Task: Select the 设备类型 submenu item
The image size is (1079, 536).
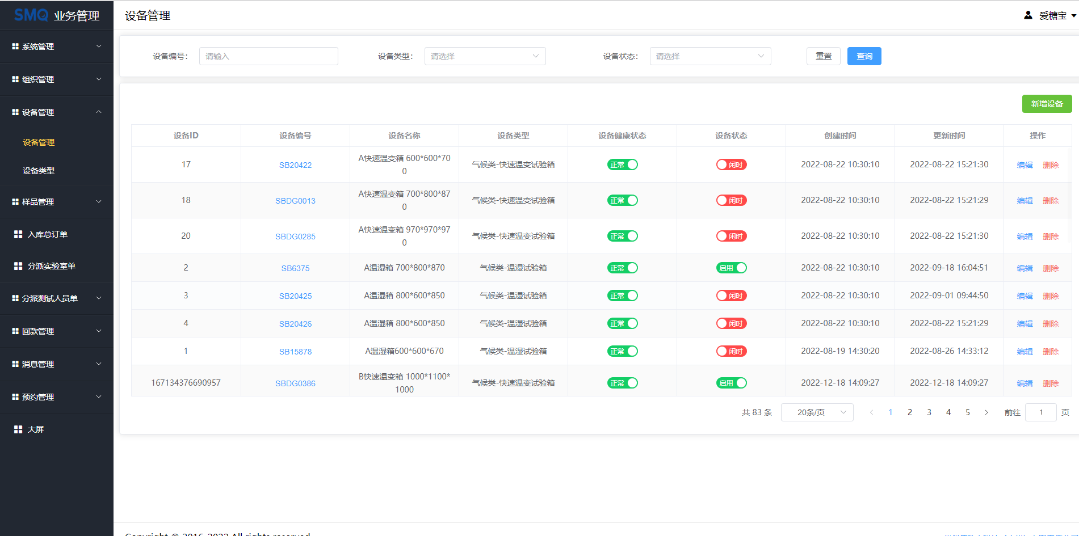Action: click(x=39, y=171)
